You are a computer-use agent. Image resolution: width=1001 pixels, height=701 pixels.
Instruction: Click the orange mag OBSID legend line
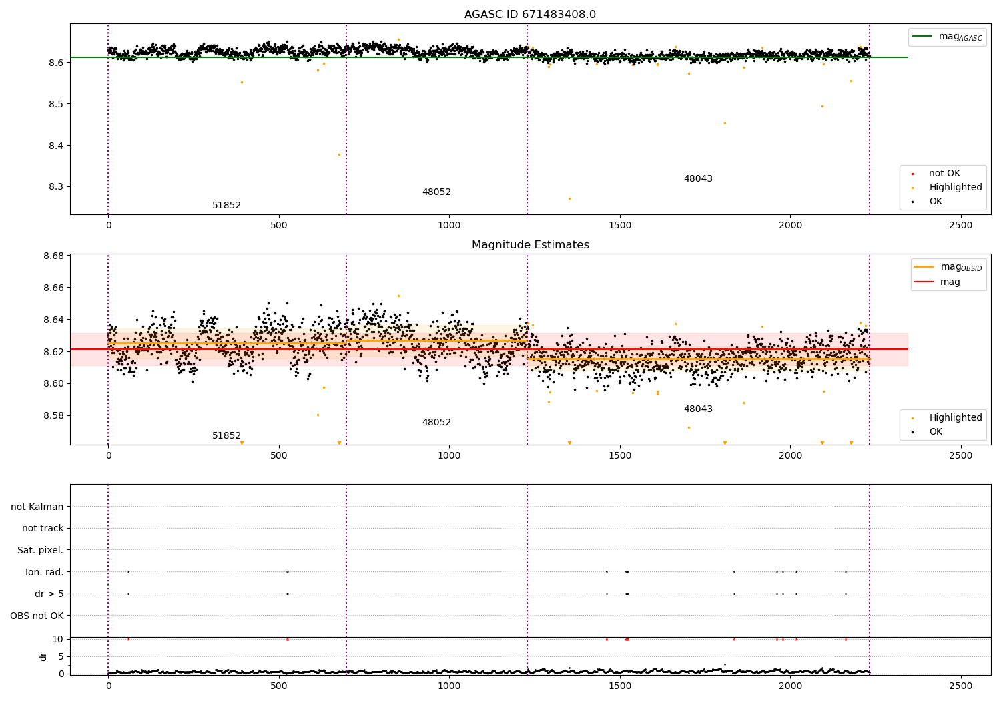924,267
